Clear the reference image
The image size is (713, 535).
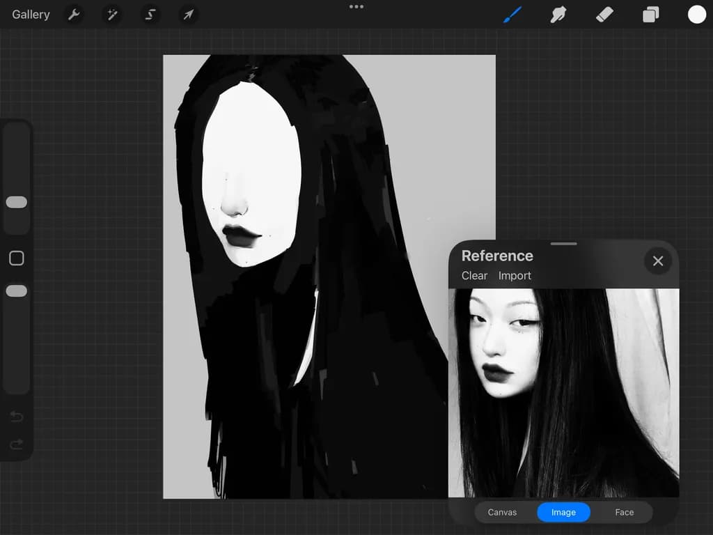point(474,276)
